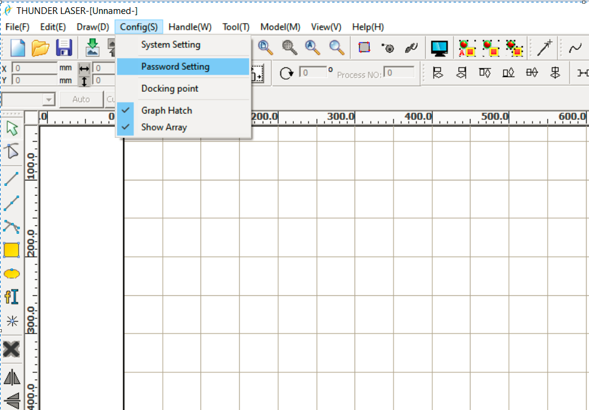
Task: Open the Help(H) menu
Action: (x=368, y=27)
